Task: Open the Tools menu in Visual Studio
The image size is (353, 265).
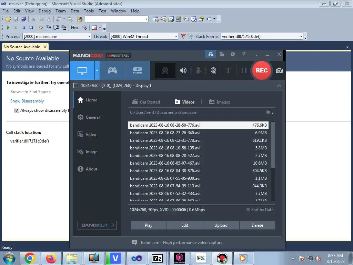Action: tap(89, 11)
